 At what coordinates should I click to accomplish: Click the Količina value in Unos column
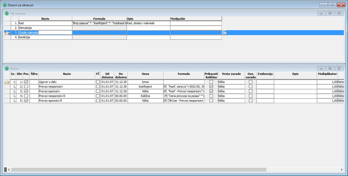click(145, 96)
